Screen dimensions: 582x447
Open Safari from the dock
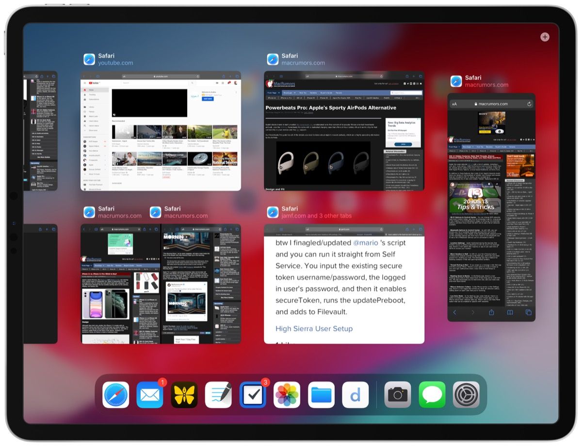[x=116, y=395]
